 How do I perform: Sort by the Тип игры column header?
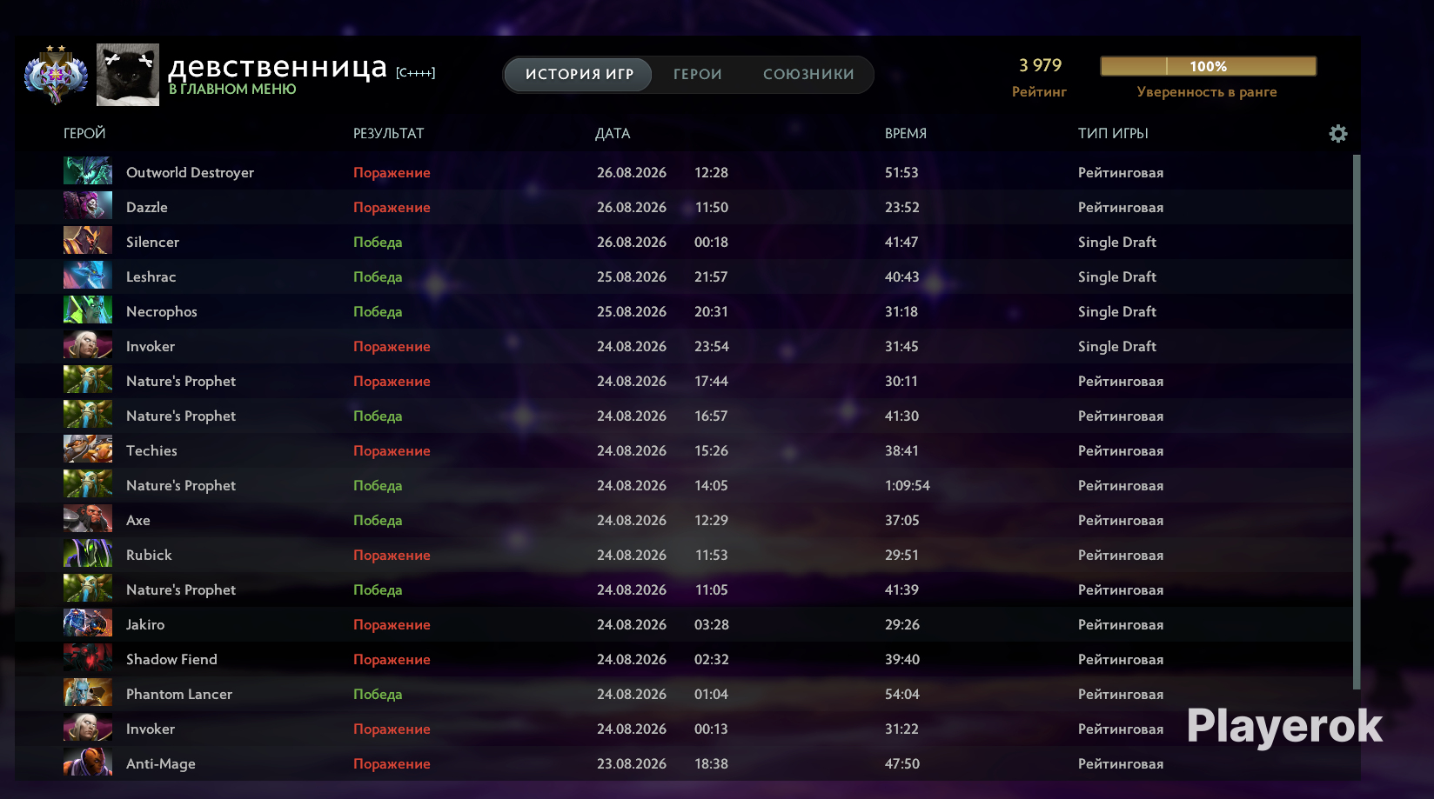pyautogui.click(x=1113, y=133)
